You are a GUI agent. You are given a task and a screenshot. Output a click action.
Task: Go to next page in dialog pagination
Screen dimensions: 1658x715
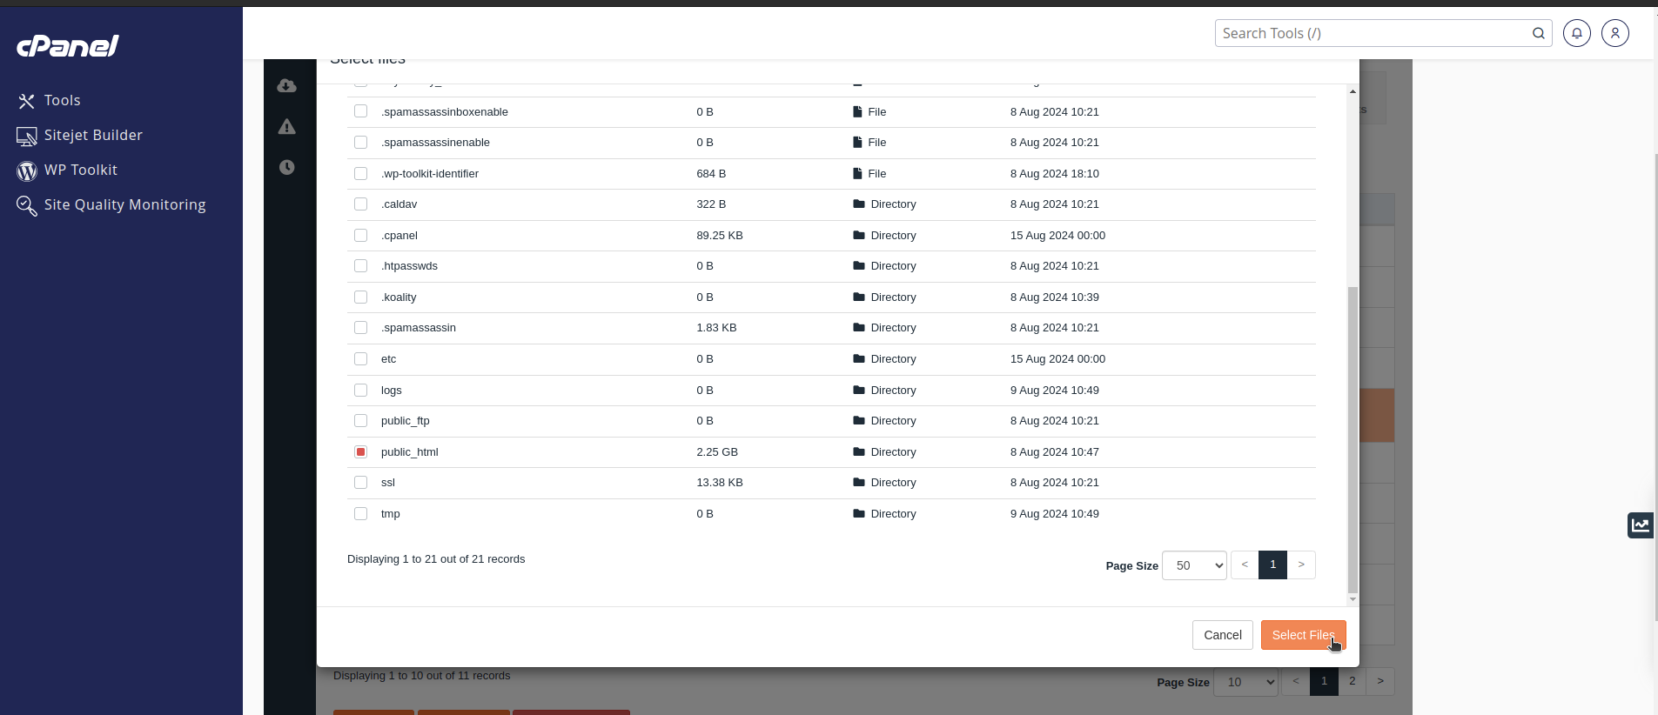(x=1301, y=565)
